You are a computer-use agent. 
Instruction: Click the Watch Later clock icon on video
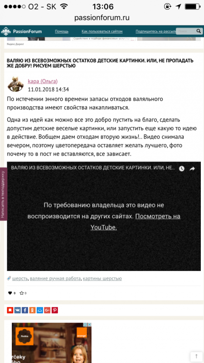pyautogui.click(x=182, y=169)
